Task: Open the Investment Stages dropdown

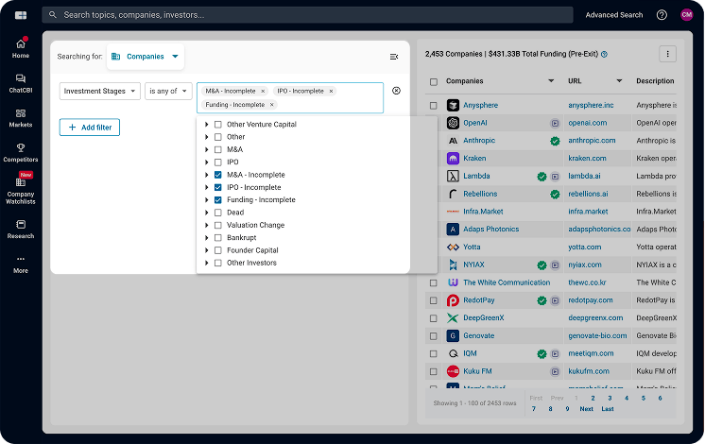Action: (x=100, y=91)
